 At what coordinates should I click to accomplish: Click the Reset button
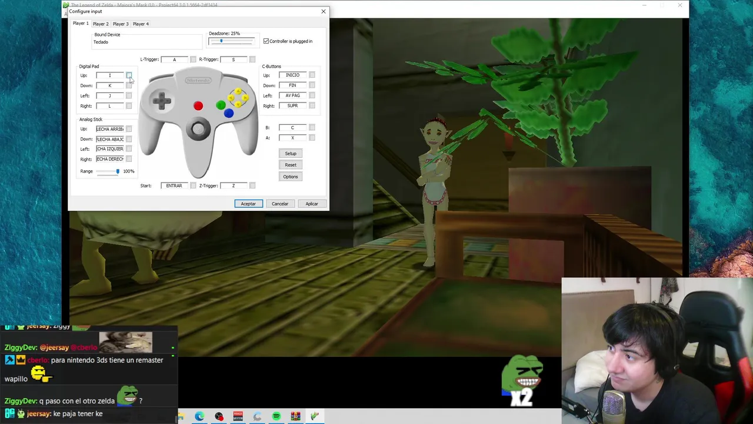[x=291, y=165]
